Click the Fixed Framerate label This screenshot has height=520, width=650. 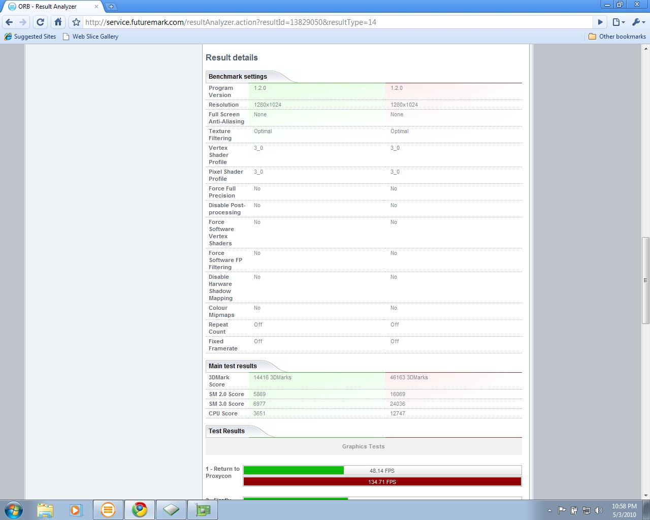(x=223, y=345)
